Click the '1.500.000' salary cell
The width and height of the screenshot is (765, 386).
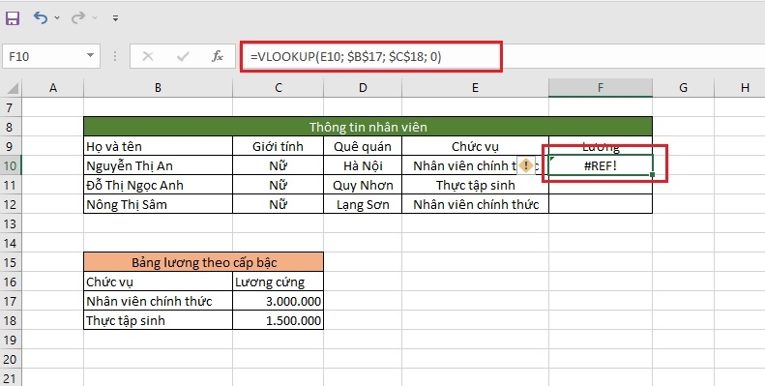pyautogui.click(x=279, y=320)
